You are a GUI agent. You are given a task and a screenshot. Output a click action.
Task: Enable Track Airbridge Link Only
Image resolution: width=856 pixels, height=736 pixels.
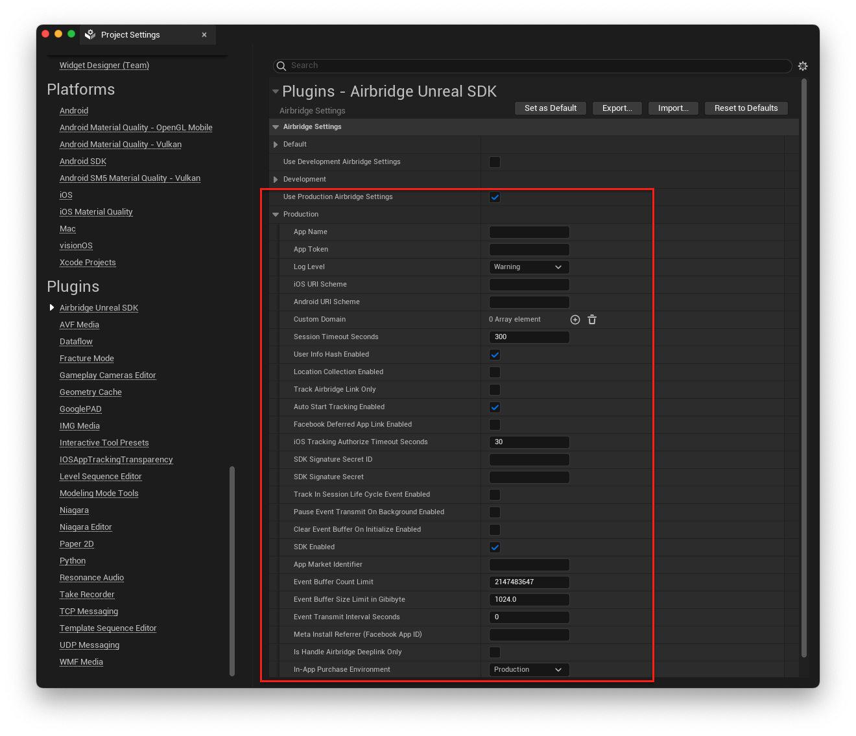click(495, 390)
